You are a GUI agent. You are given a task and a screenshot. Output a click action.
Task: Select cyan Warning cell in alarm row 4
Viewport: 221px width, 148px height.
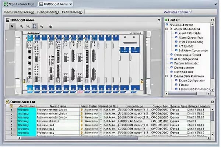point(27,121)
